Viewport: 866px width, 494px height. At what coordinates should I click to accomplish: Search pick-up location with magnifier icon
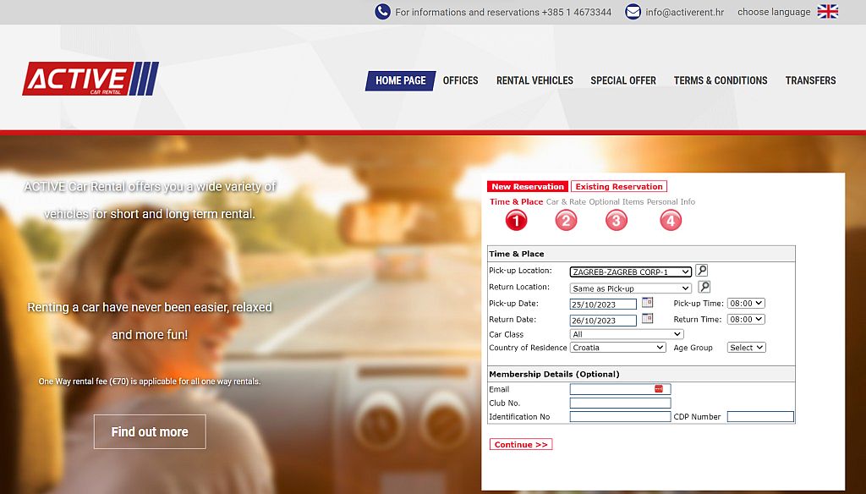pyautogui.click(x=701, y=270)
